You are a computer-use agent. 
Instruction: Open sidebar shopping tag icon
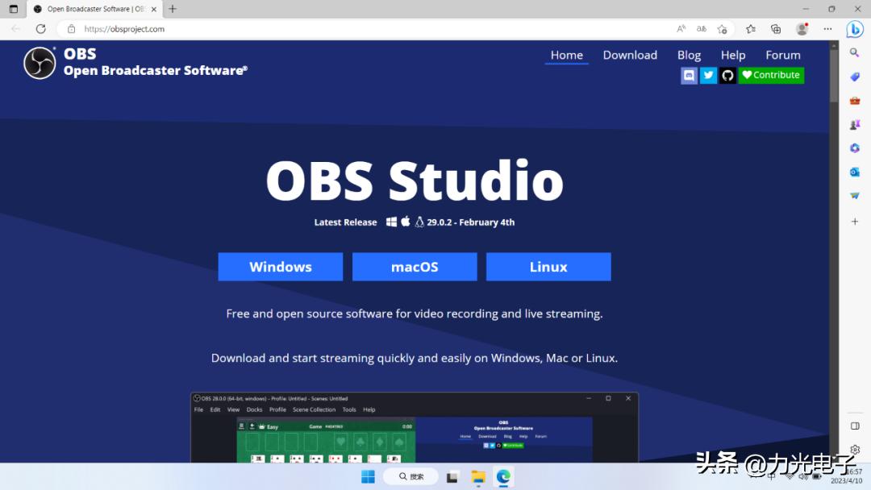pyautogui.click(x=855, y=77)
